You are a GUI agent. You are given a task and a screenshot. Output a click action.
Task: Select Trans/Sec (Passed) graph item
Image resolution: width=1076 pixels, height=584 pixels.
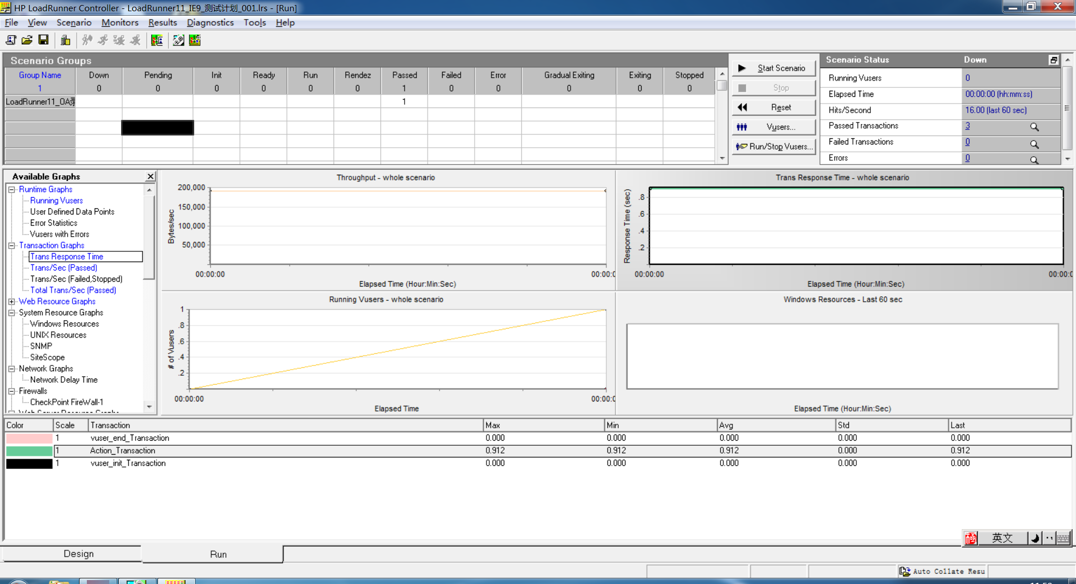point(64,268)
